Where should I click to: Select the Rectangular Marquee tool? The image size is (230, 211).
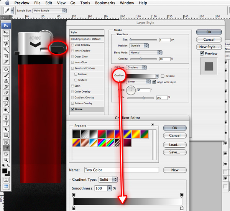pos(6,38)
